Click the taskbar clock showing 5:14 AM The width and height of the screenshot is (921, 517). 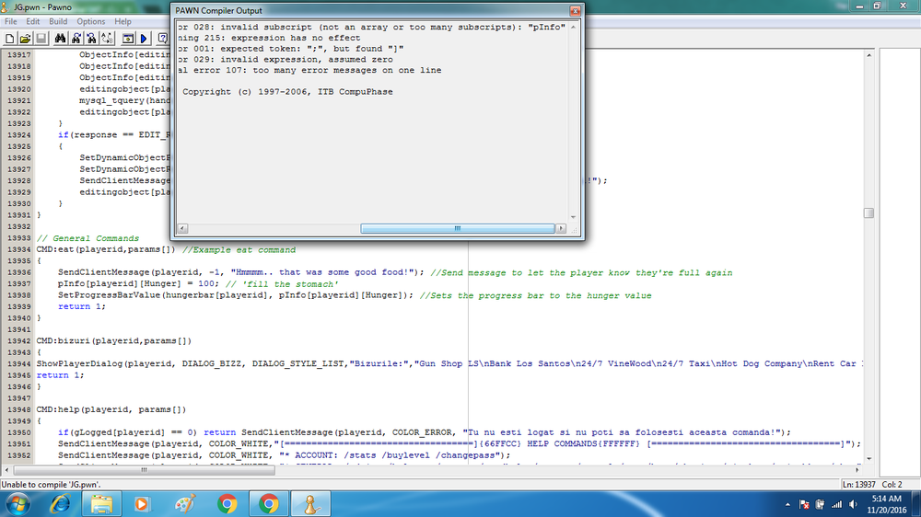[886, 504]
